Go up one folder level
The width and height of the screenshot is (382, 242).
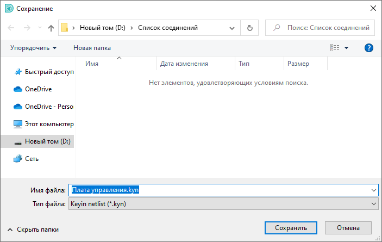(x=51, y=28)
